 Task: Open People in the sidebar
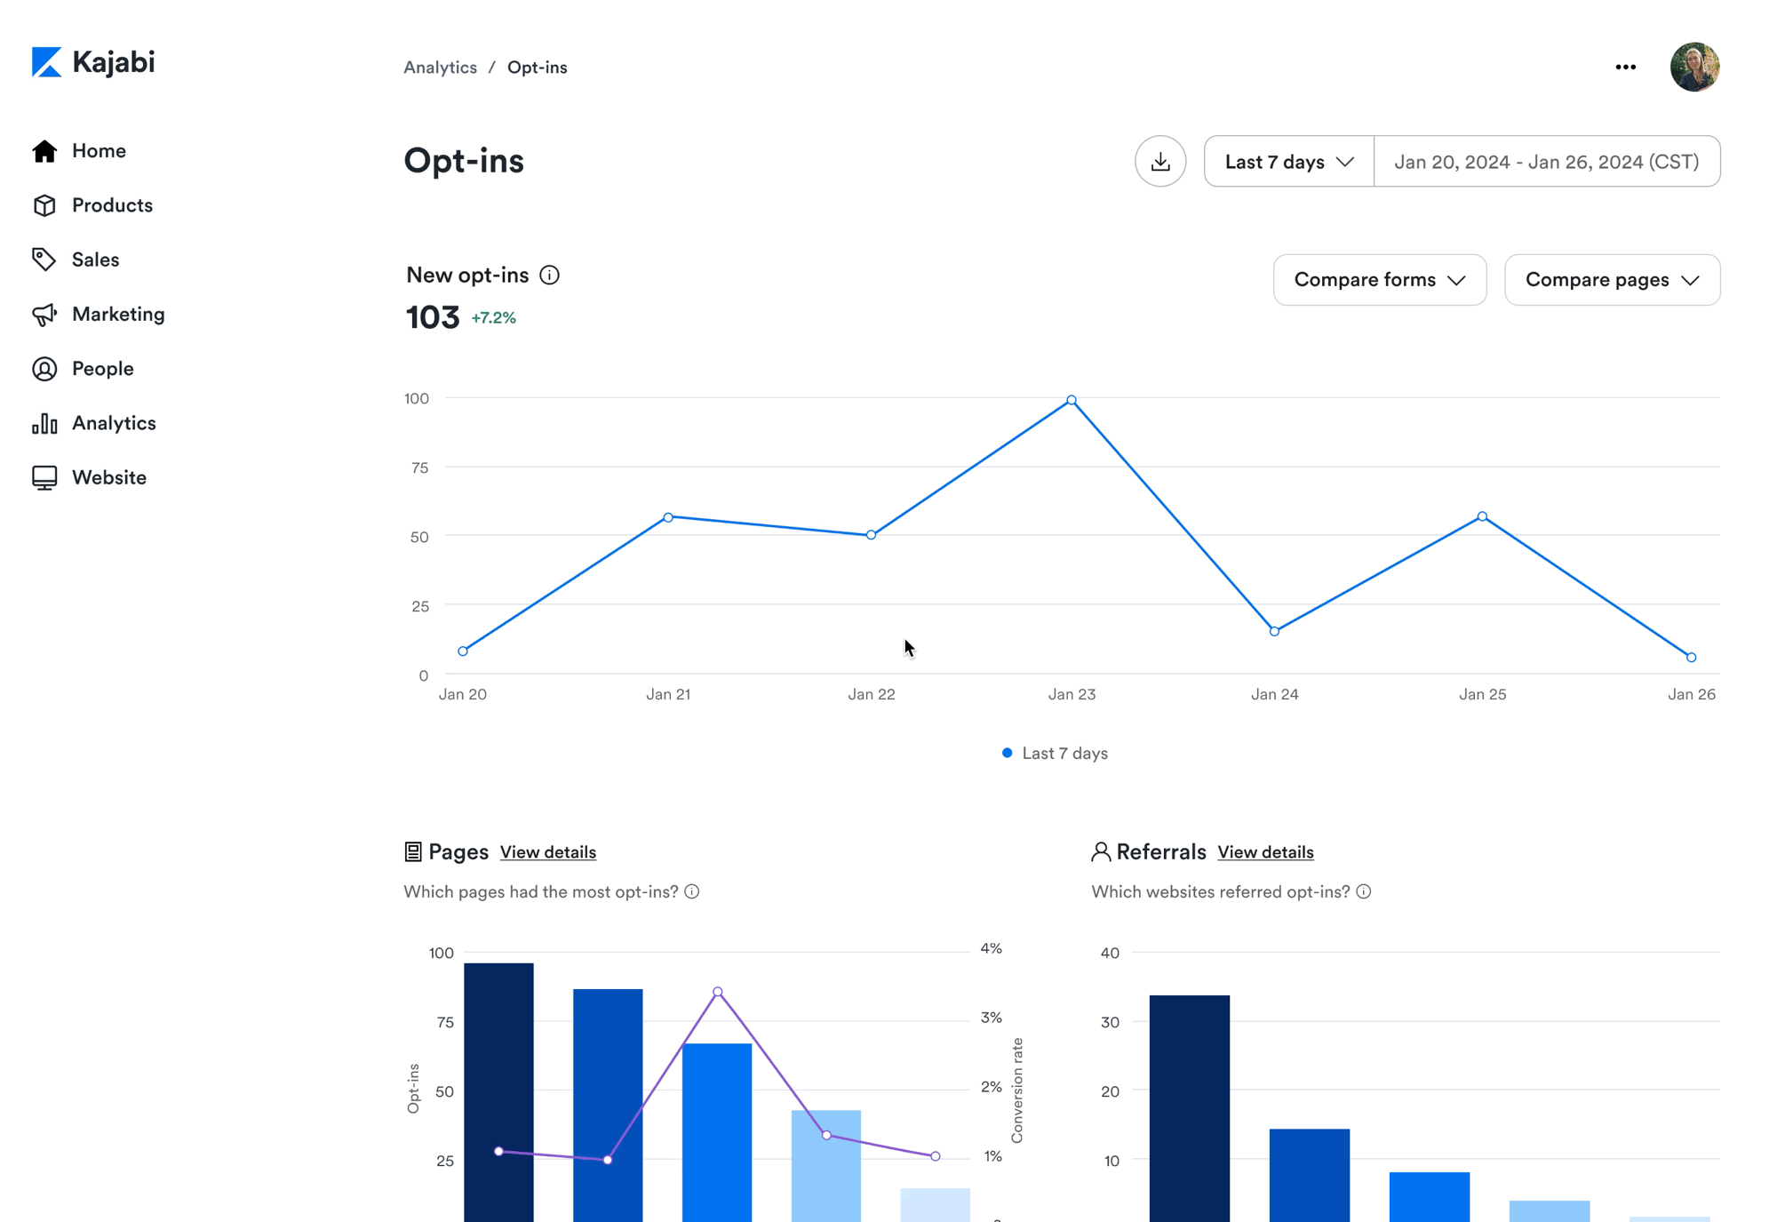click(x=102, y=369)
